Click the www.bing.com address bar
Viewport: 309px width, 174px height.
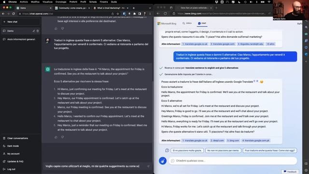221,14
